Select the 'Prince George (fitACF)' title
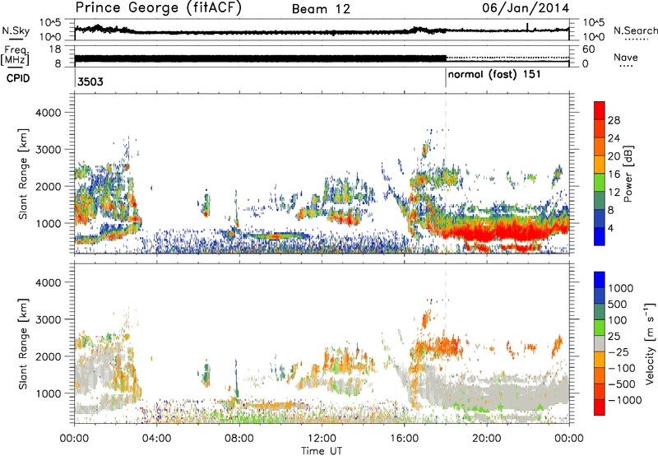 tap(158, 8)
